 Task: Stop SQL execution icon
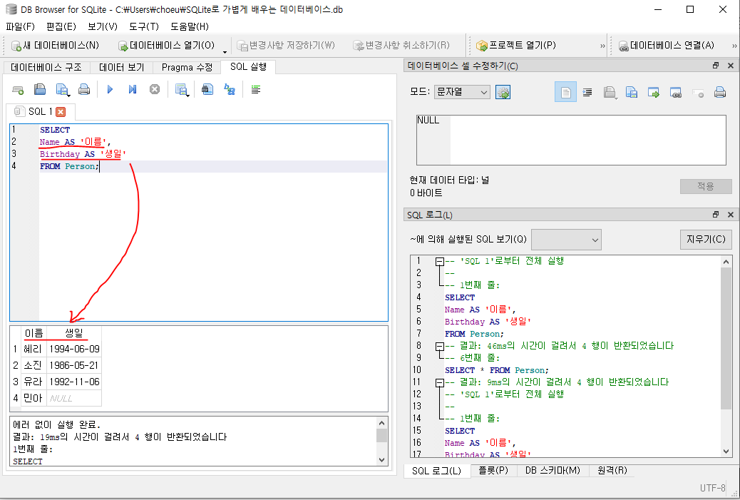(154, 89)
